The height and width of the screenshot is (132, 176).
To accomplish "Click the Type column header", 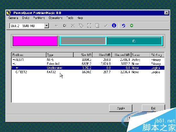I will click(x=60, y=55).
